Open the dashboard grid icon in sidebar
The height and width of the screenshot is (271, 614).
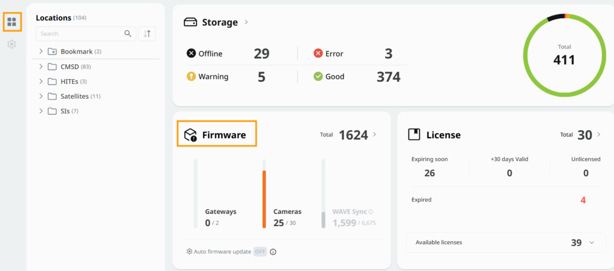(x=12, y=22)
